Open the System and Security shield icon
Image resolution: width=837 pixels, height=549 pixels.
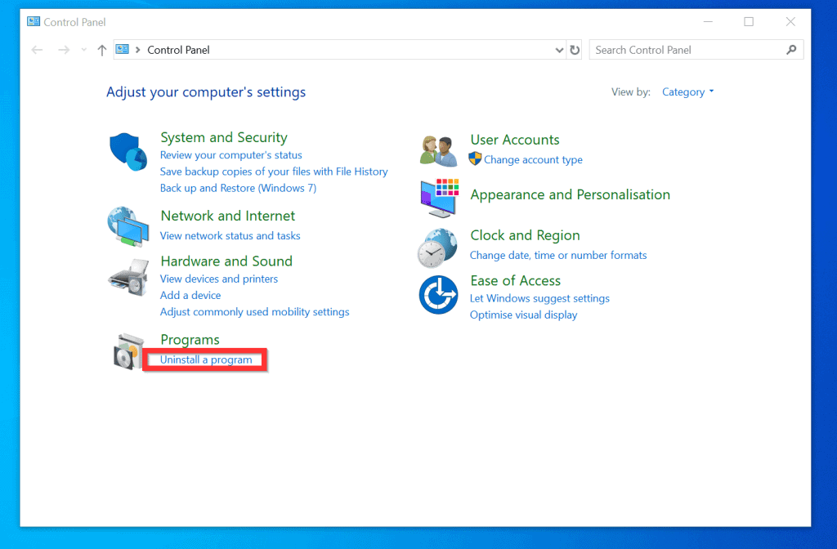tap(128, 151)
